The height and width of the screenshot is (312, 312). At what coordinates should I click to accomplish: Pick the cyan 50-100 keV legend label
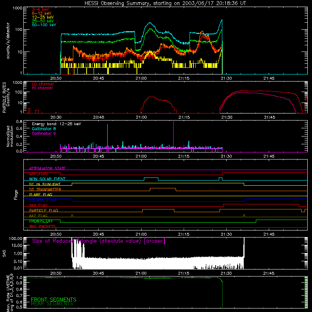44,25
